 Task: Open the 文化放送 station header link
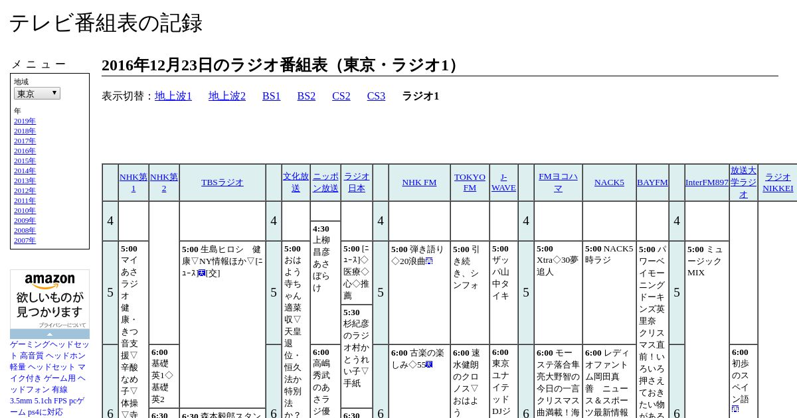296,182
